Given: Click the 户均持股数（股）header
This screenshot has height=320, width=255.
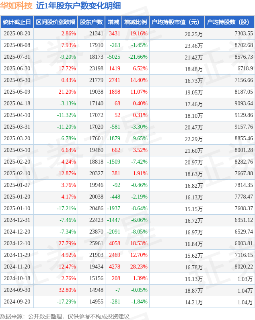Looking at the screenshot, I should (229, 22).
